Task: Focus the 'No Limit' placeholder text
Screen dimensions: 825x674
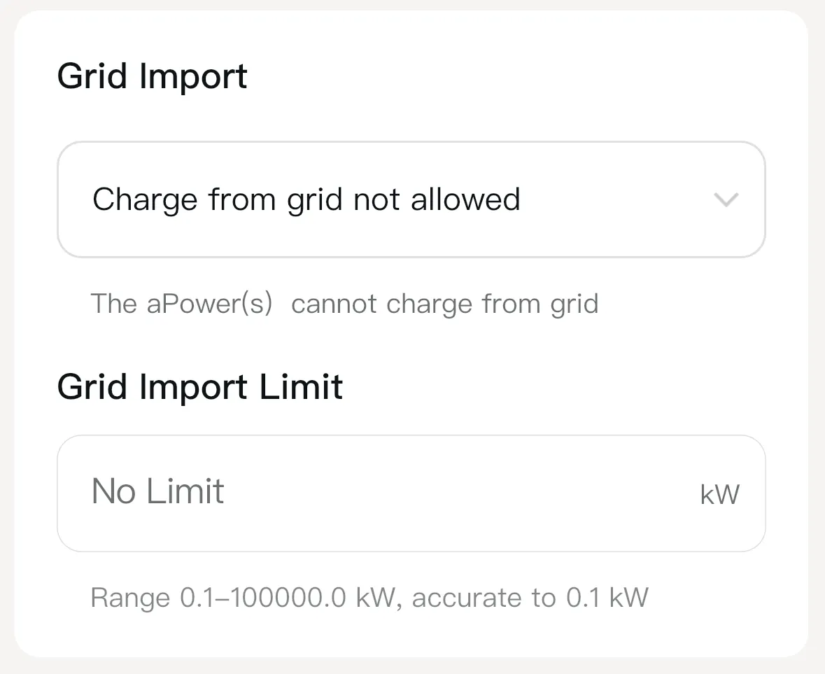Action: coord(157,491)
